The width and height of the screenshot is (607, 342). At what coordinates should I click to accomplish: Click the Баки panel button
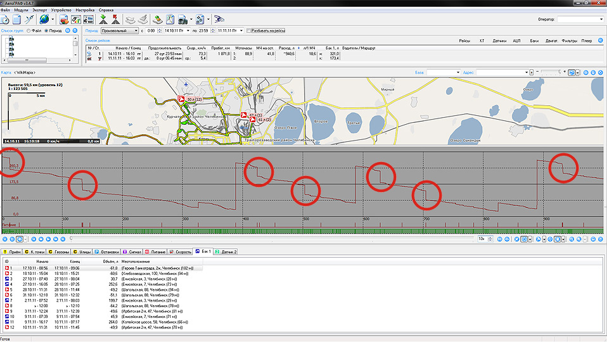[x=534, y=41]
